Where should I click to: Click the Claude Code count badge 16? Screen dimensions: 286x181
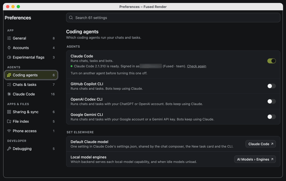pyautogui.click(x=53, y=94)
